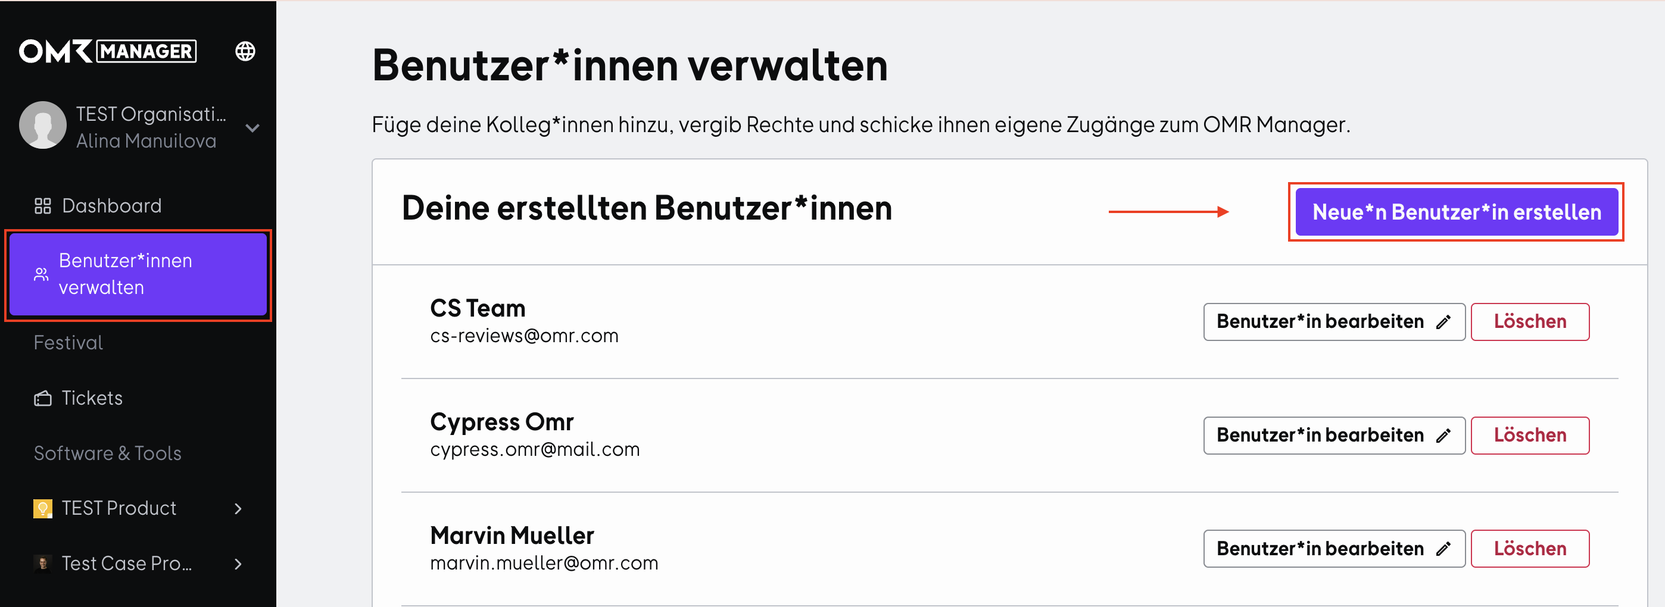
Task: Click the Test Case Pro thumbnail icon
Action: [43, 564]
